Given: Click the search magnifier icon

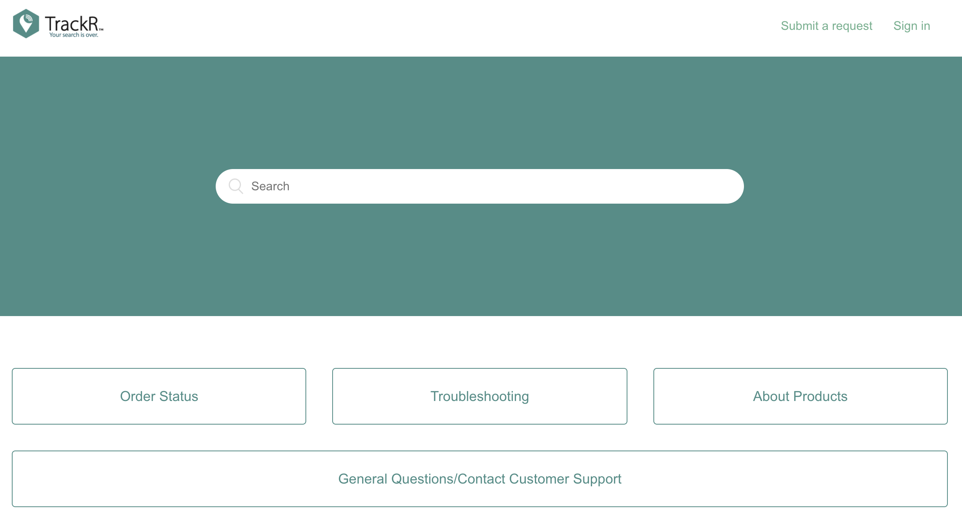Looking at the screenshot, I should click(x=236, y=186).
